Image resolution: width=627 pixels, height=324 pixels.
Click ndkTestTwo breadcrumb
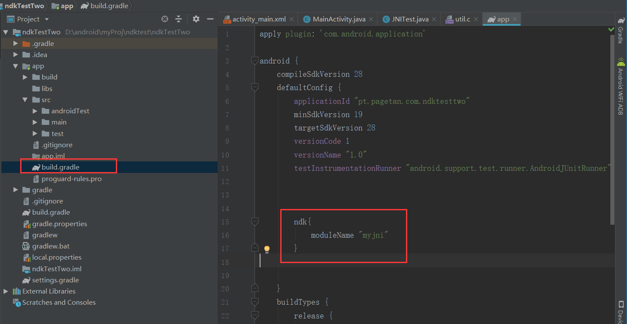[24, 6]
